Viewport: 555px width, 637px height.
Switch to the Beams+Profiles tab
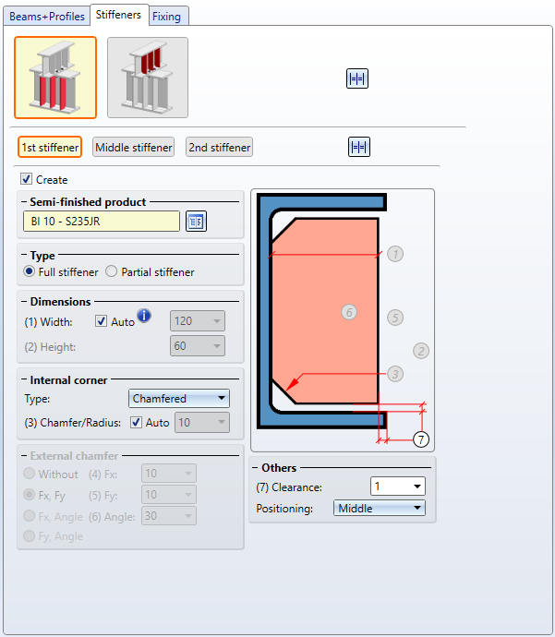point(47,17)
